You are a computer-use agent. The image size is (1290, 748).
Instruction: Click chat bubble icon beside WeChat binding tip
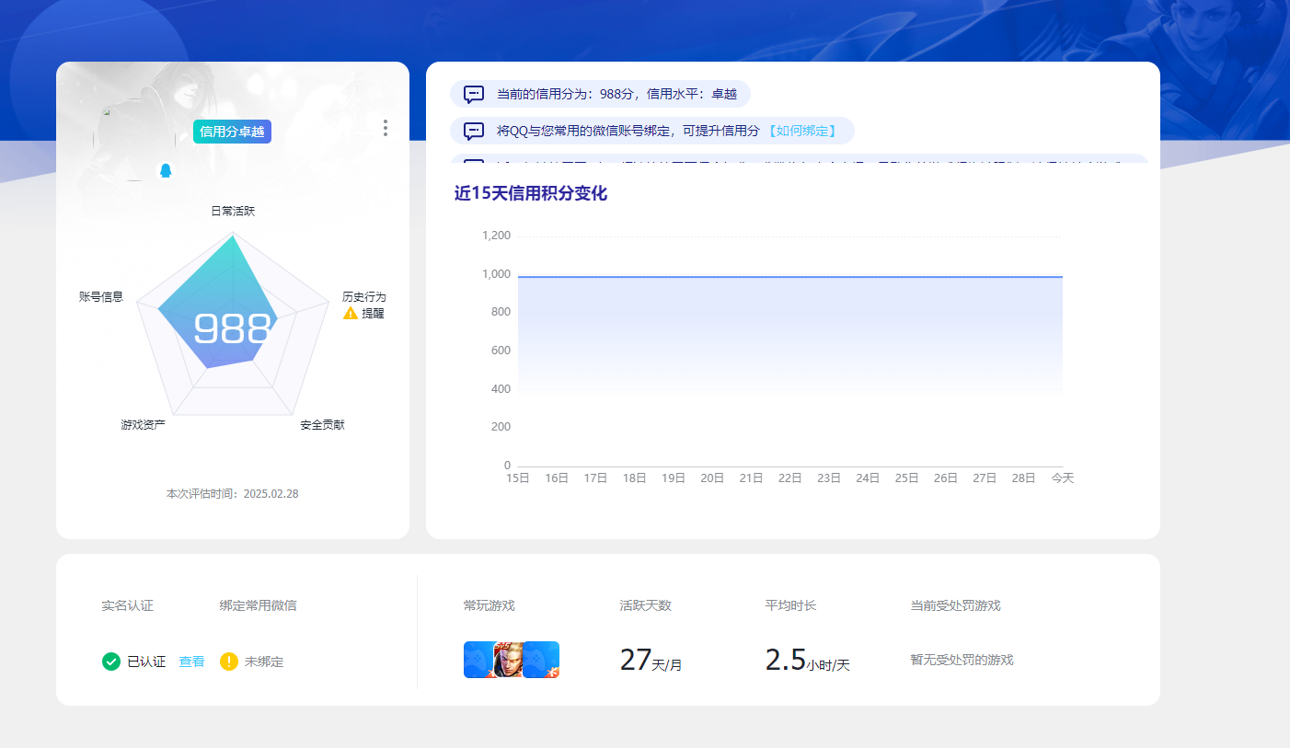pos(474,131)
